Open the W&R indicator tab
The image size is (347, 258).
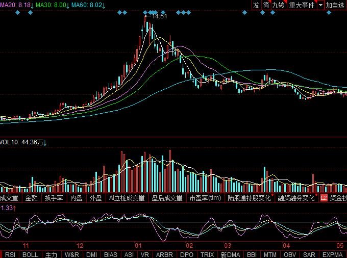tap(72, 254)
